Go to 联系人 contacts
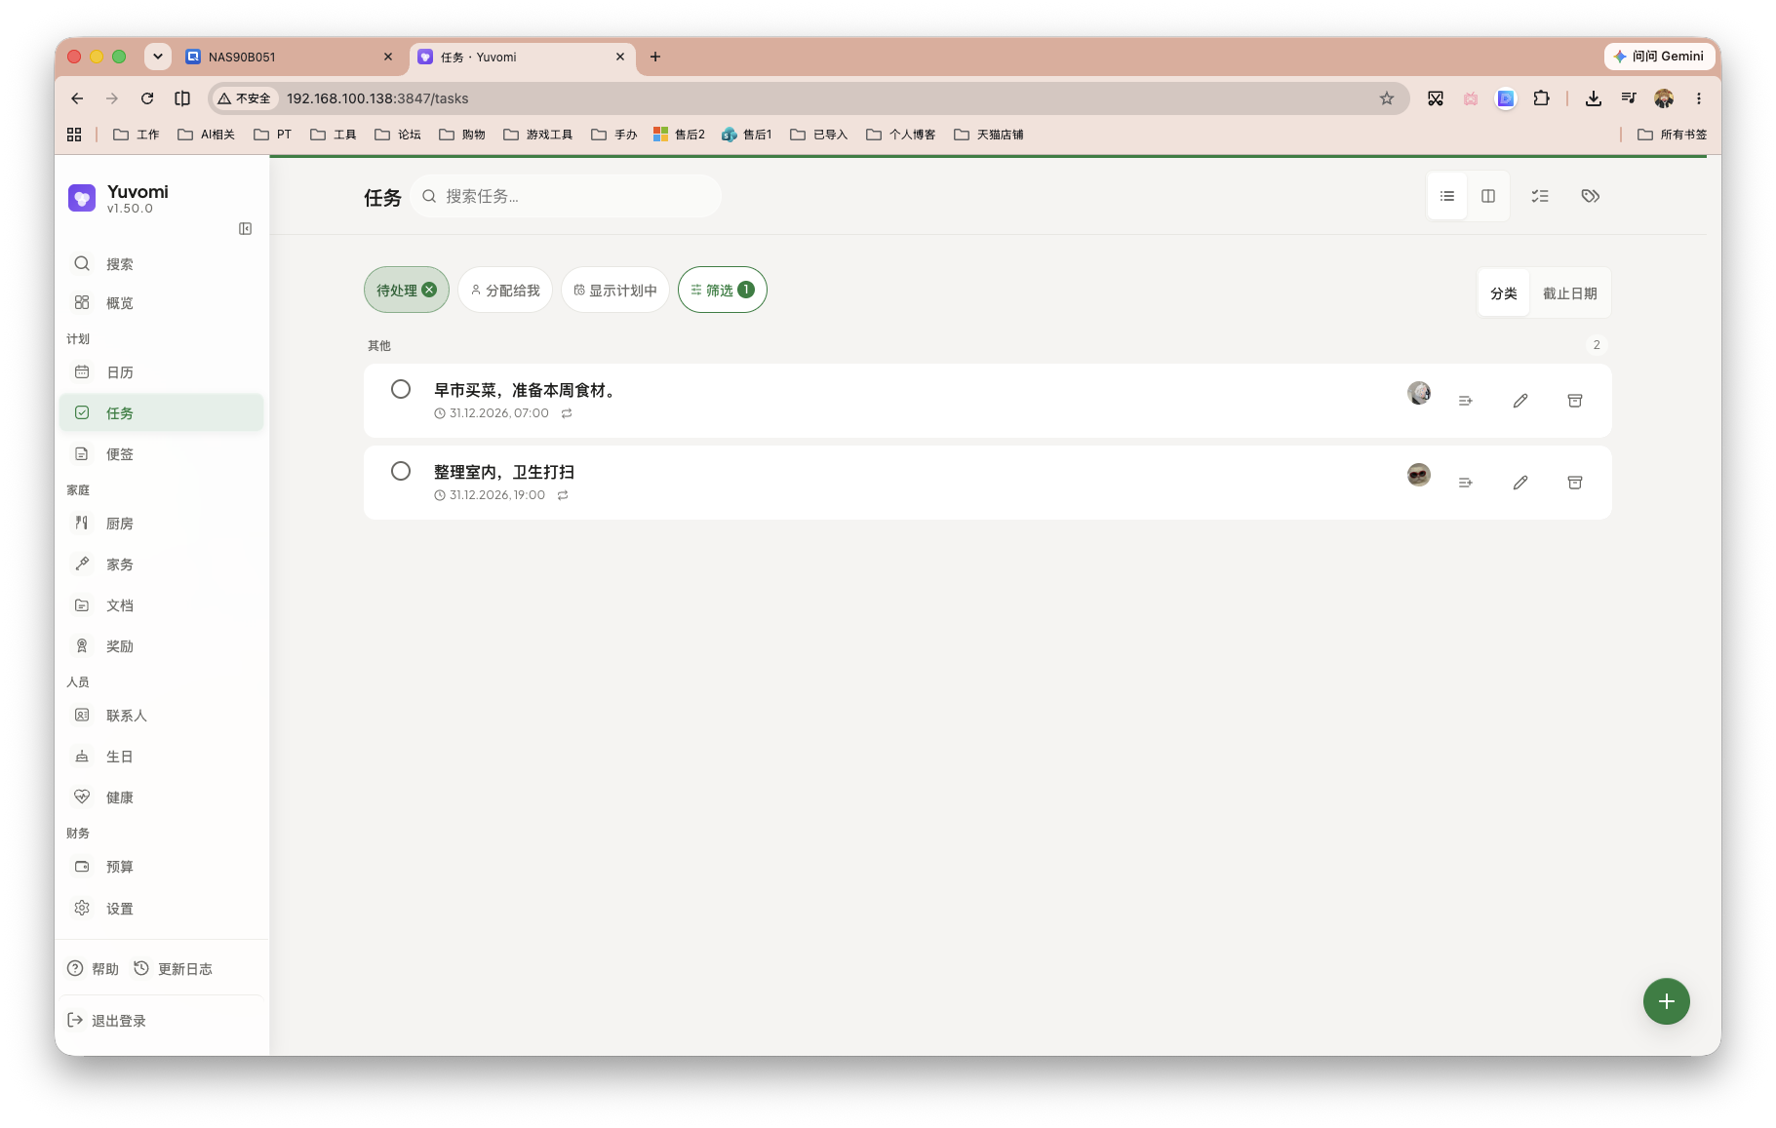This screenshot has width=1776, height=1128. 161,716
